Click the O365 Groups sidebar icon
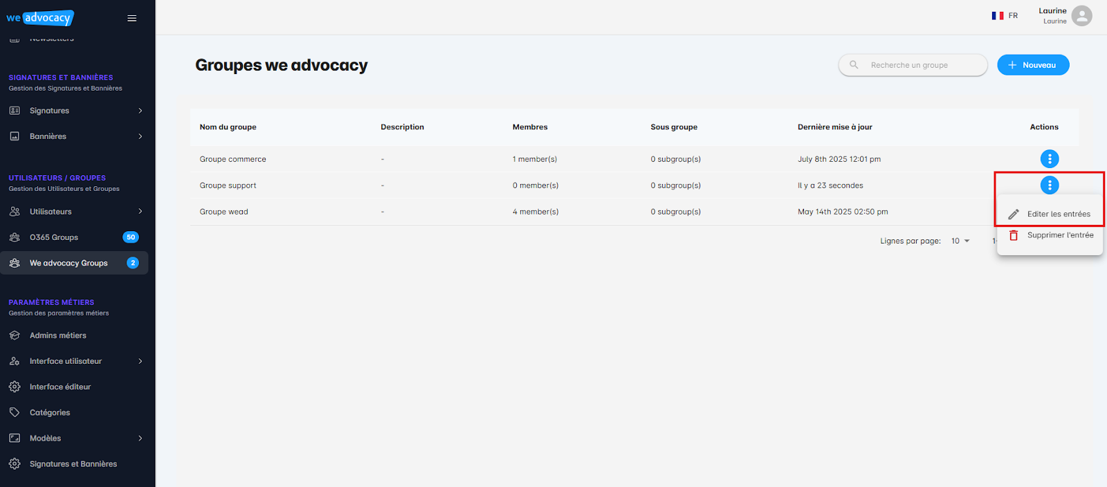The height and width of the screenshot is (487, 1107). [x=15, y=237]
